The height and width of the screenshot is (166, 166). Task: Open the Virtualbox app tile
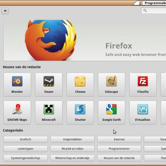[x=143, y=112]
